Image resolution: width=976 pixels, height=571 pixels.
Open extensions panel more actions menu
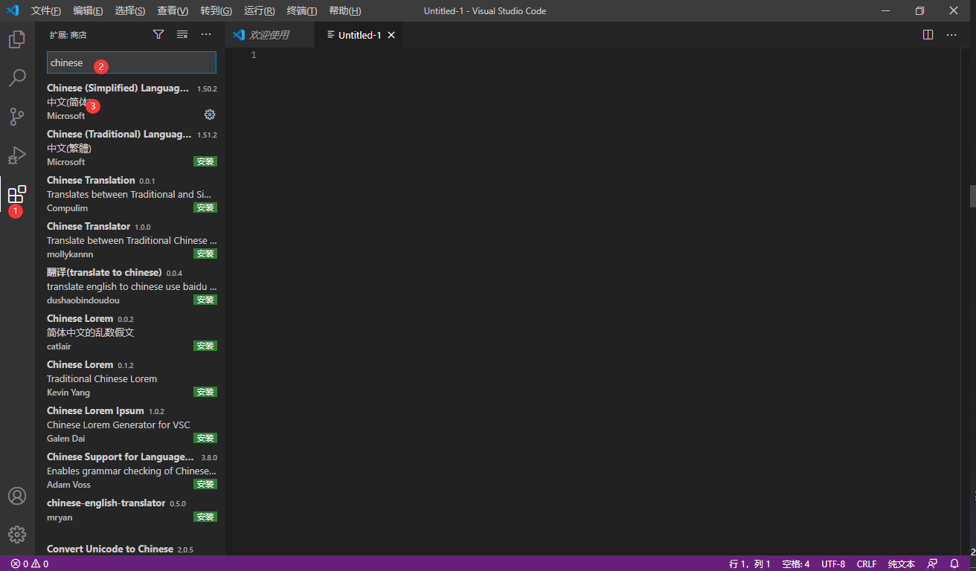(x=206, y=35)
